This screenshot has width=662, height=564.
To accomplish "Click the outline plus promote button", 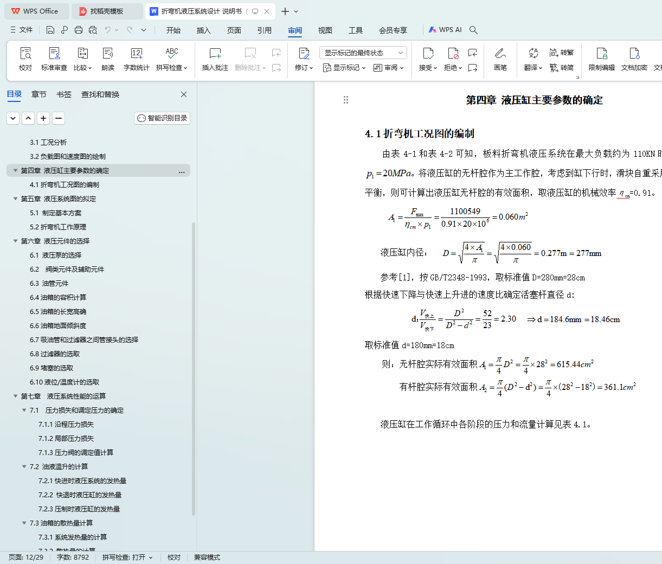I will coord(43,118).
